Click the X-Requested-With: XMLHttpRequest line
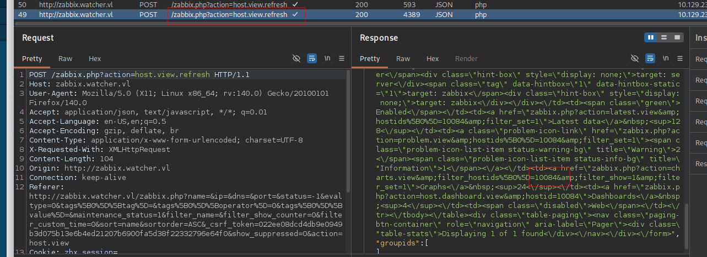The width and height of the screenshot is (707, 257). pyautogui.click(x=99, y=149)
